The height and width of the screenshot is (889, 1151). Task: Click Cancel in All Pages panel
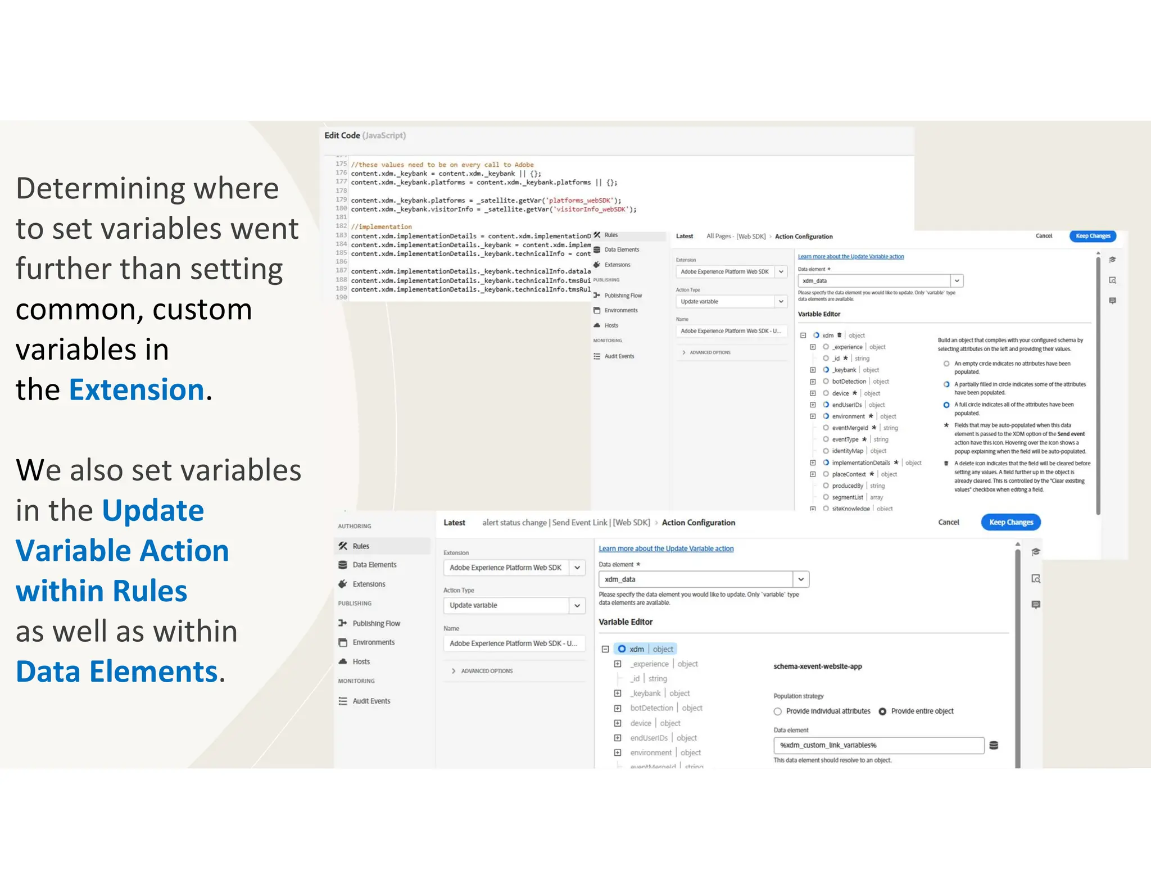tap(1044, 236)
